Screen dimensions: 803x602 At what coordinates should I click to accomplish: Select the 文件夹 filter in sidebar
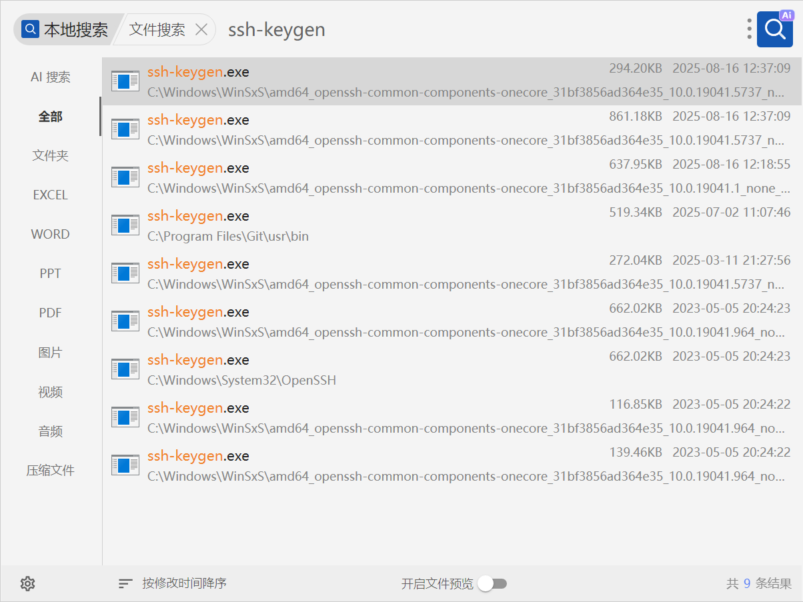pos(51,156)
